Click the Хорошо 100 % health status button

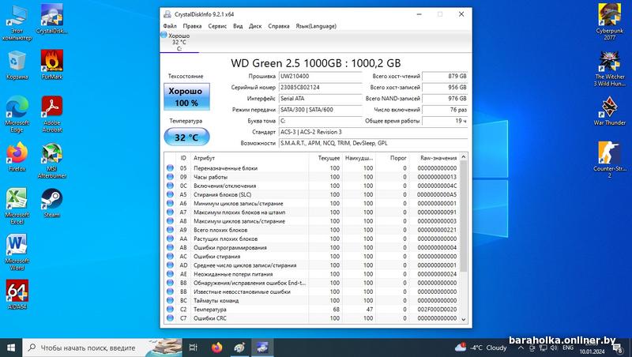click(x=186, y=96)
